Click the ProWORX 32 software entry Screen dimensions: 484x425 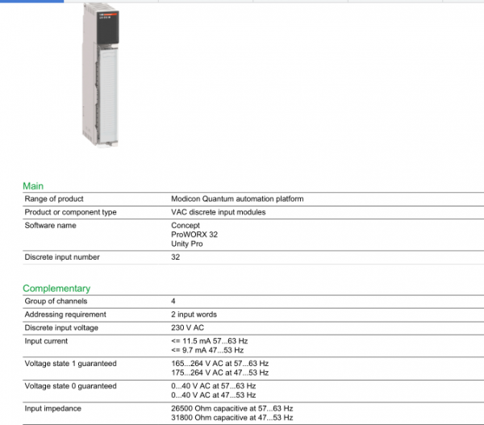click(x=194, y=234)
